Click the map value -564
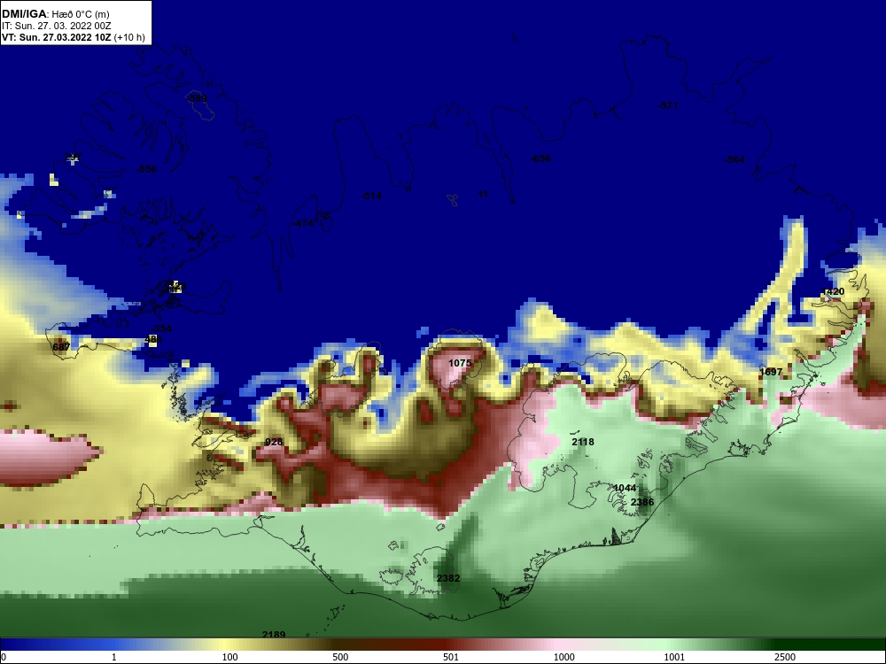Viewport: 886px width, 664px height. pos(735,159)
